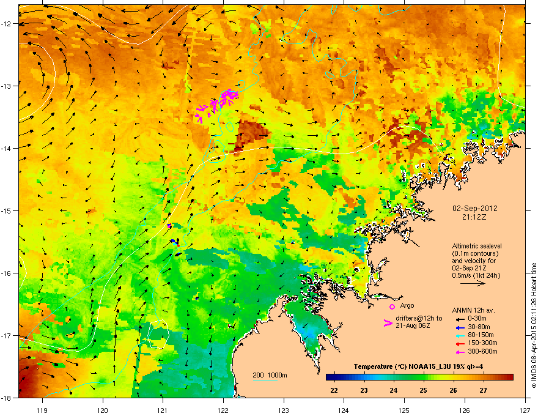Click the "80-150m" depth label
538x416 pixels.
click(x=481, y=335)
